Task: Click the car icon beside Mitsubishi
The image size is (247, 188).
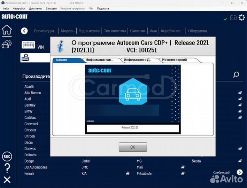Action: point(183,173)
